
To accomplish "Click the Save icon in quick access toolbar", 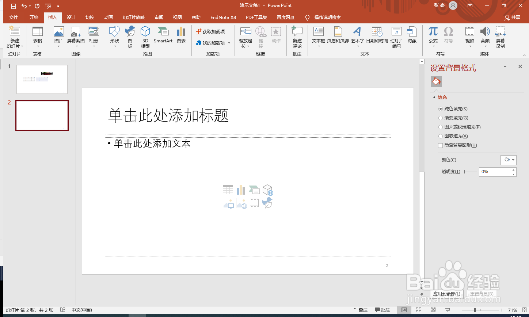I will [14, 6].
